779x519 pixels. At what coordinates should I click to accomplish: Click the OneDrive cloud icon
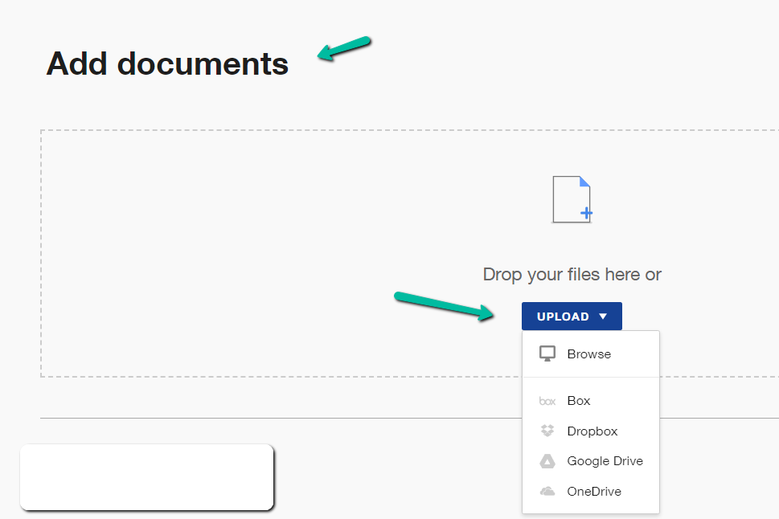point(547,492)
